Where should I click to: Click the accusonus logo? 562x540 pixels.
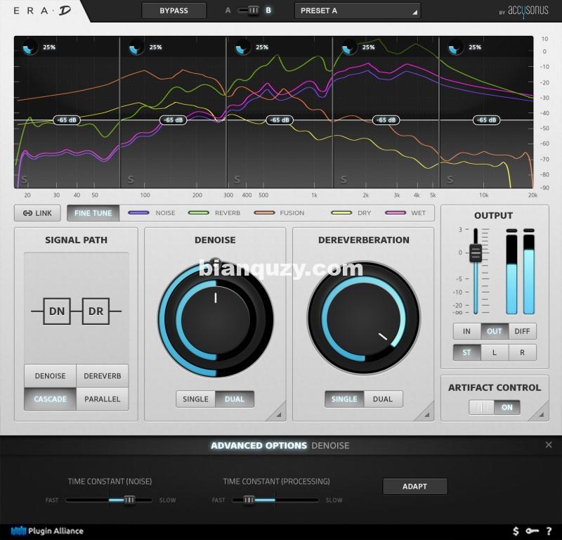[x=523, y=11]
